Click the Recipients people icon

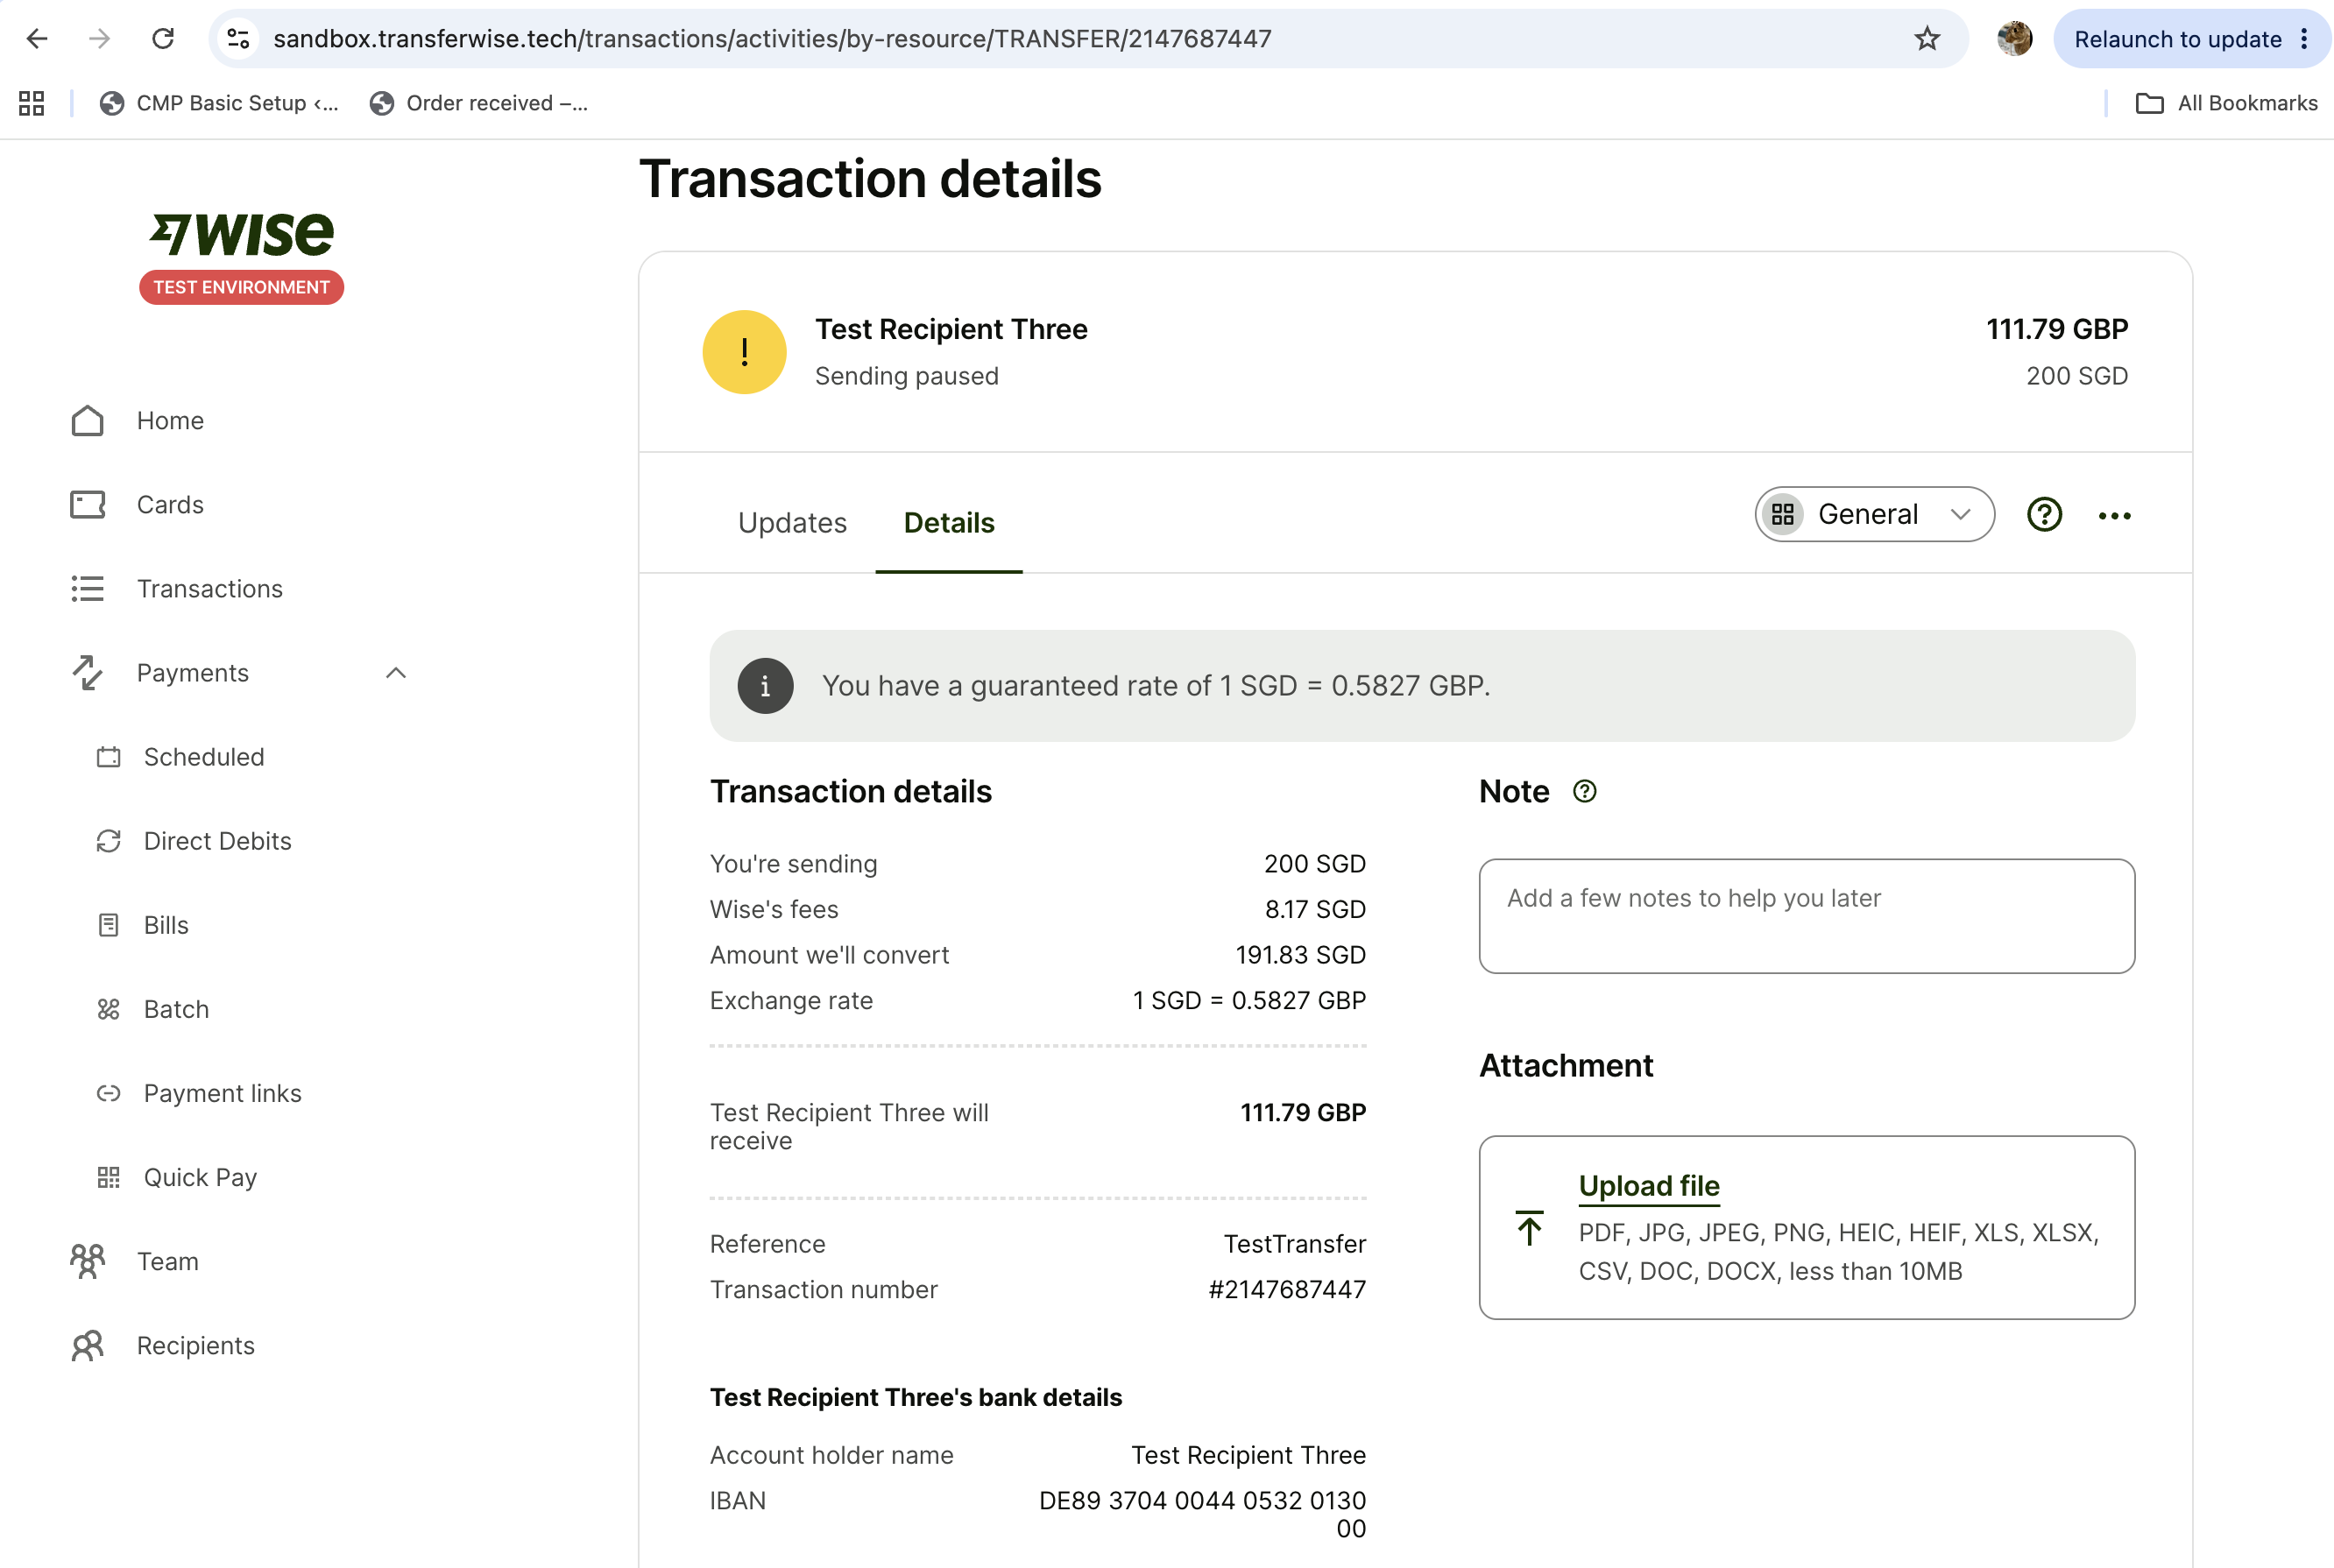(x=88, y=1345)
